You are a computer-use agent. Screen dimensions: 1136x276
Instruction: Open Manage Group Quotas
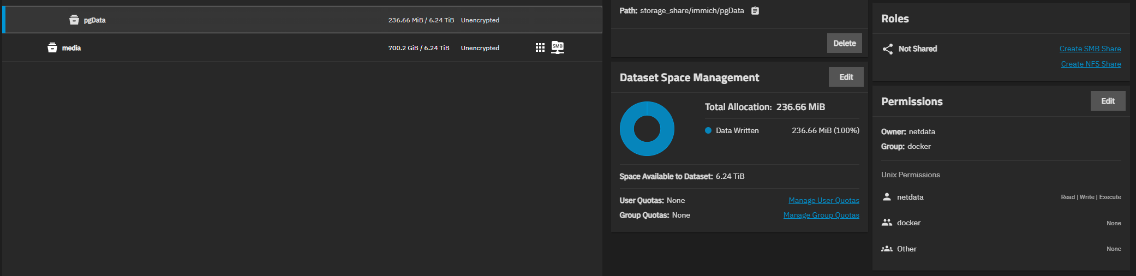click(821, 215)
